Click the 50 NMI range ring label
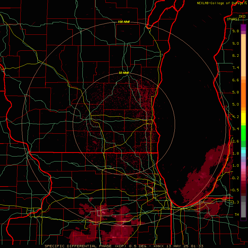The width and height of the screenshot is (248, 248). tap(124, 73)
